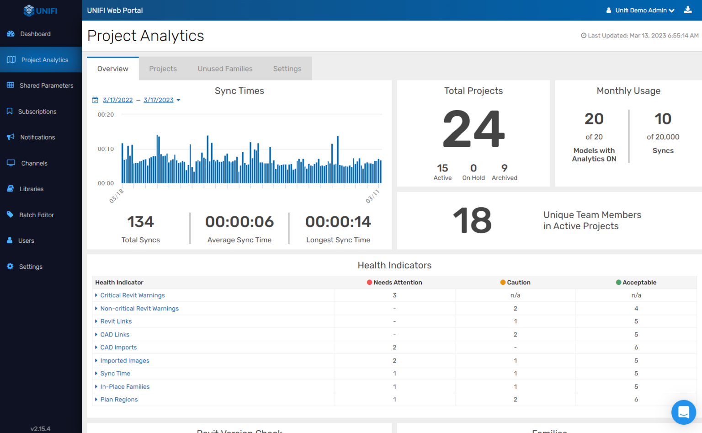Viewport: 702px width, 433px height.
Task: Click the Notifications megaphone icon
Action: (x=10, y=137)
